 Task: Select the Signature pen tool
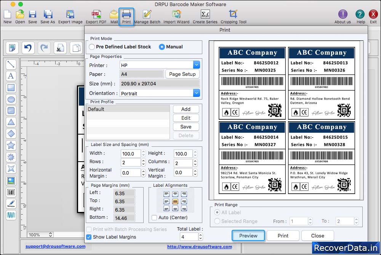11,204
